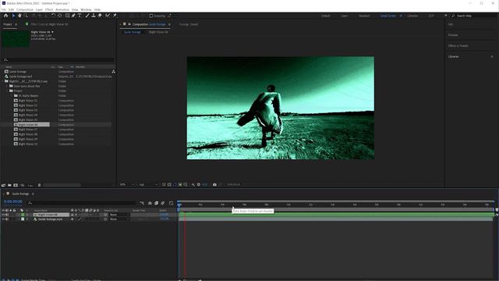Click the viewer preview timecode
Viewport: 499px width, 281px height.
point(234,184)
